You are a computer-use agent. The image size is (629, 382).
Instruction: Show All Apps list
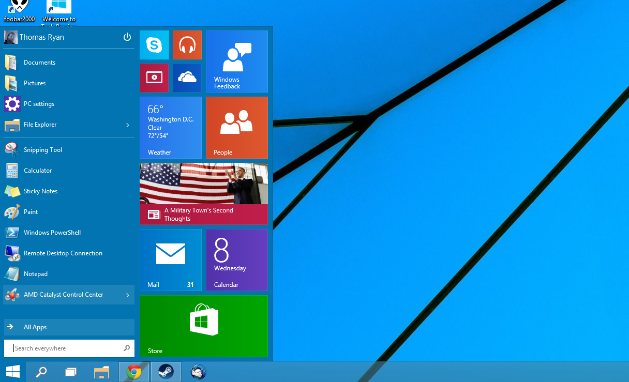click(x=69, y=327)
